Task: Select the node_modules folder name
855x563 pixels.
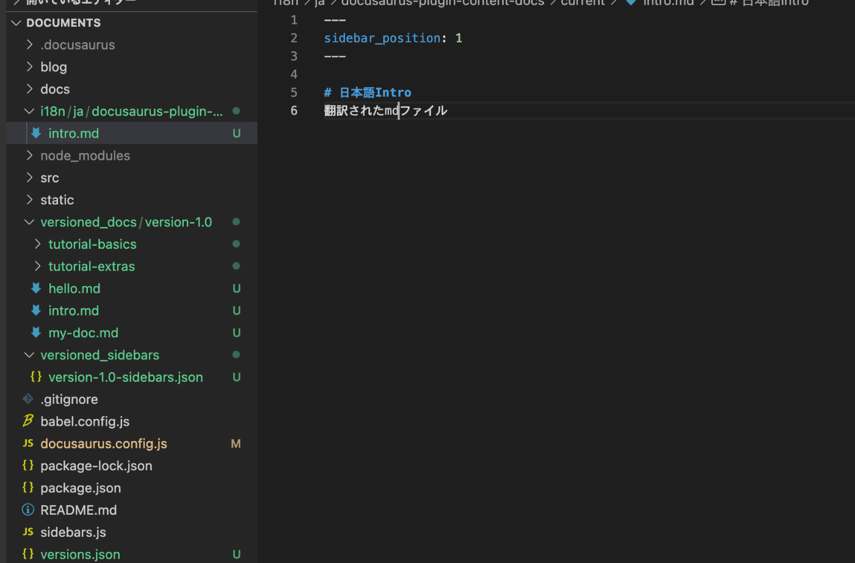Action: pyautogui.click(x=85, y=156)
